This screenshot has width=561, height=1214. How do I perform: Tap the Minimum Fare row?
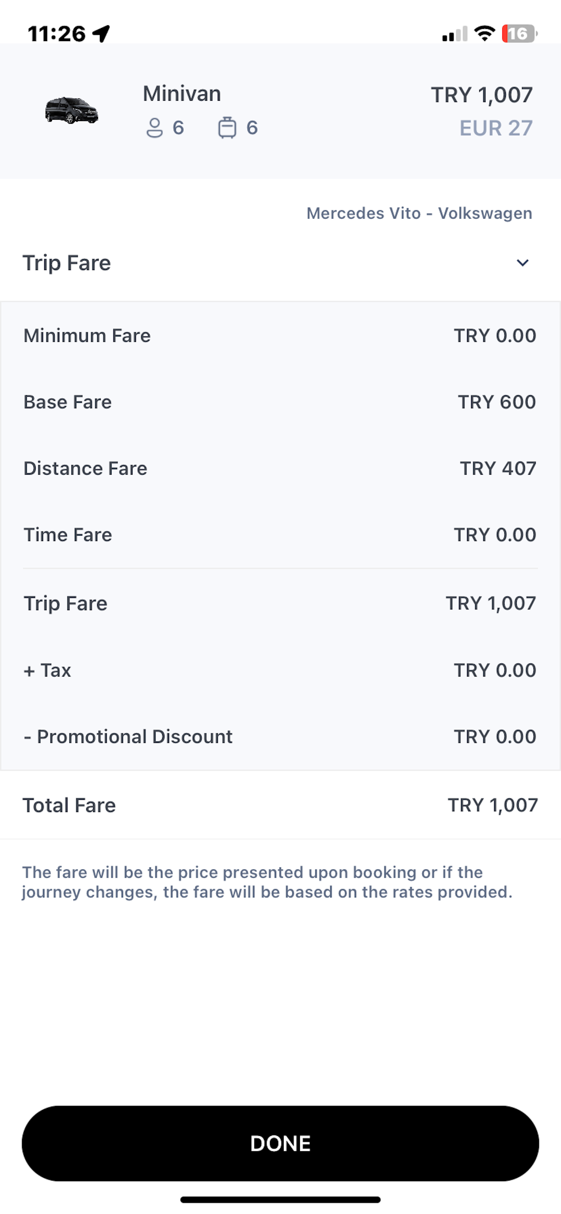pos(280,336)
